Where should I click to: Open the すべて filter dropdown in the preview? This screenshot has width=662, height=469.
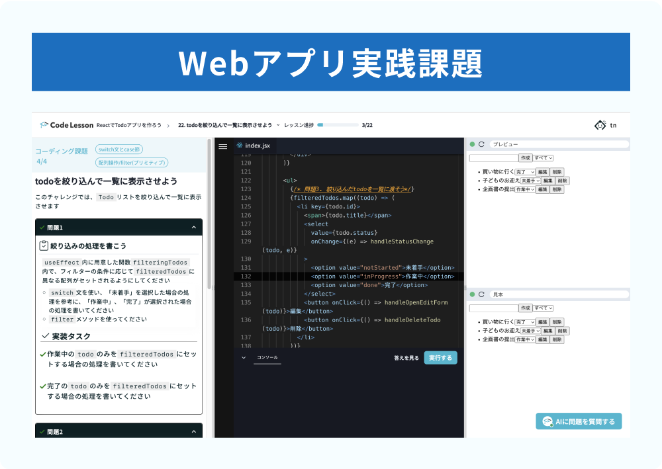[x=544, y=157]
